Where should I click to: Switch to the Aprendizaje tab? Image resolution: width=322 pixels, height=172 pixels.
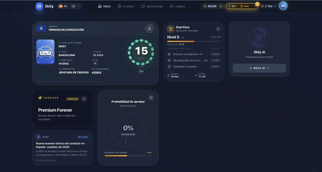[152, 6]
